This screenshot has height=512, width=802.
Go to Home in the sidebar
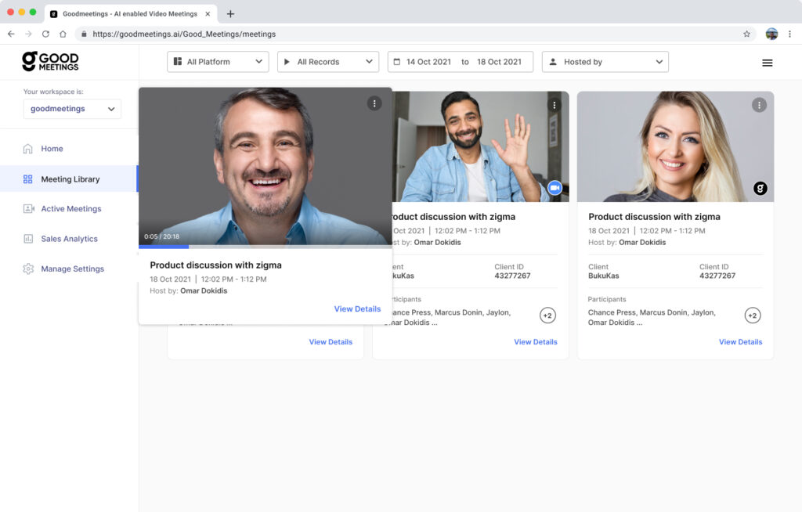52,149
